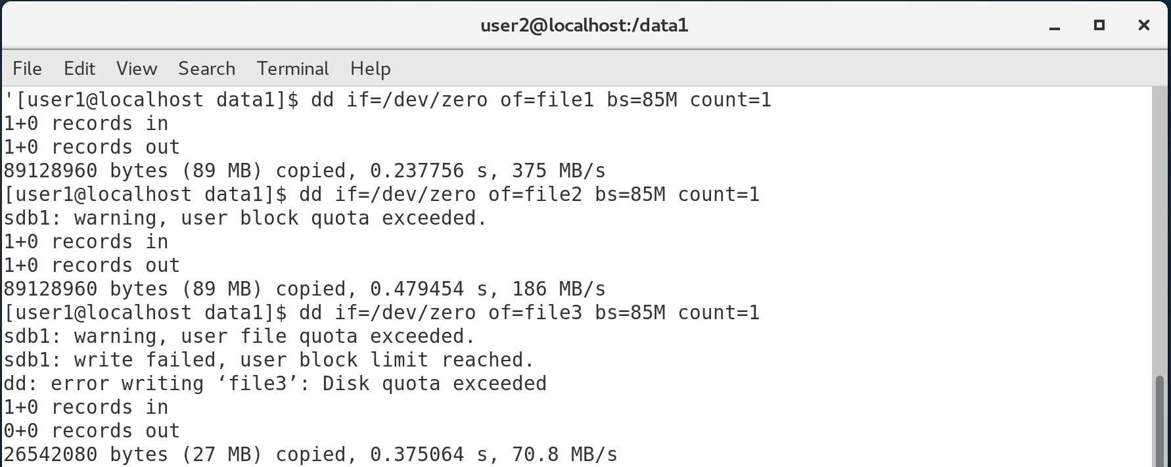Open the Help menu

click(x=370, y=68)
